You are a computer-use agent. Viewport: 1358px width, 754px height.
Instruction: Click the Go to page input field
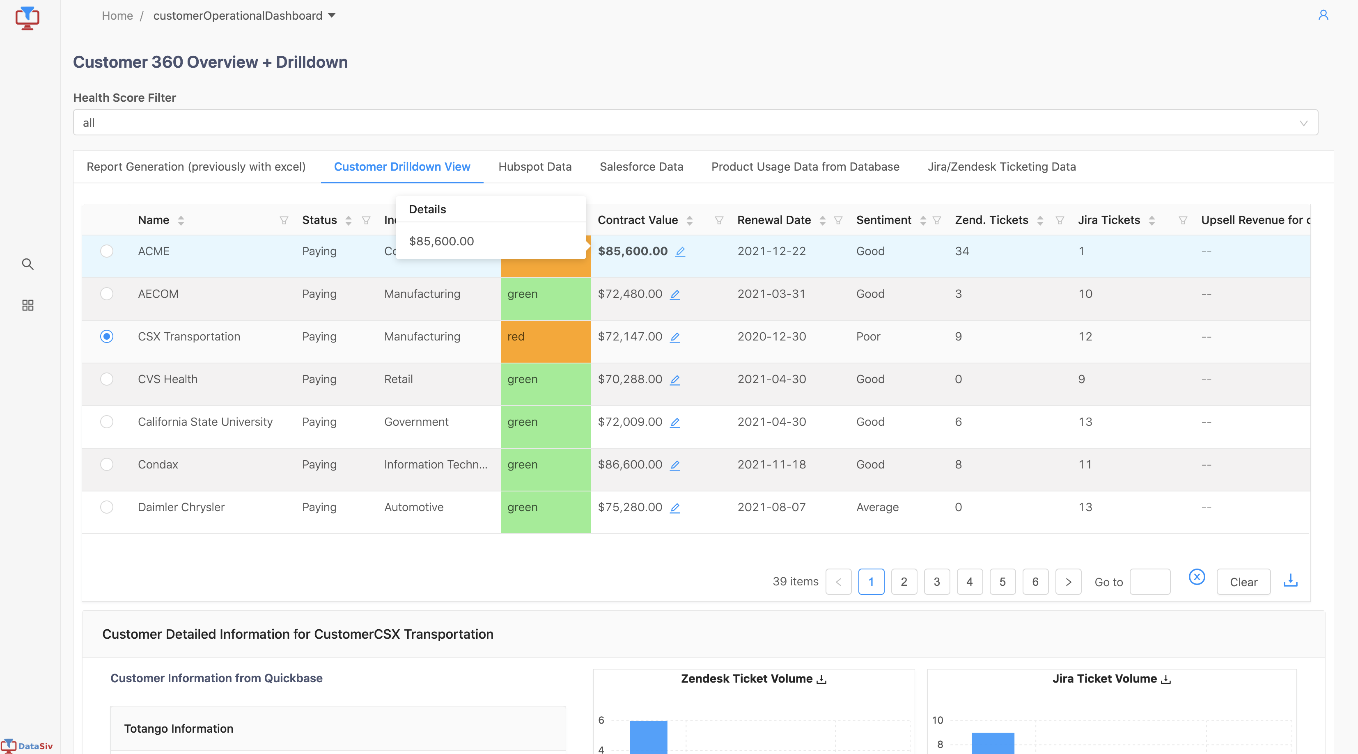(x=1150, y=582)
